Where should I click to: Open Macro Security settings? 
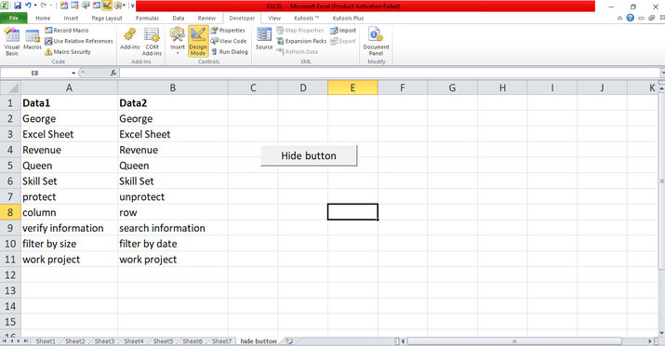click(x=68, y=52)
